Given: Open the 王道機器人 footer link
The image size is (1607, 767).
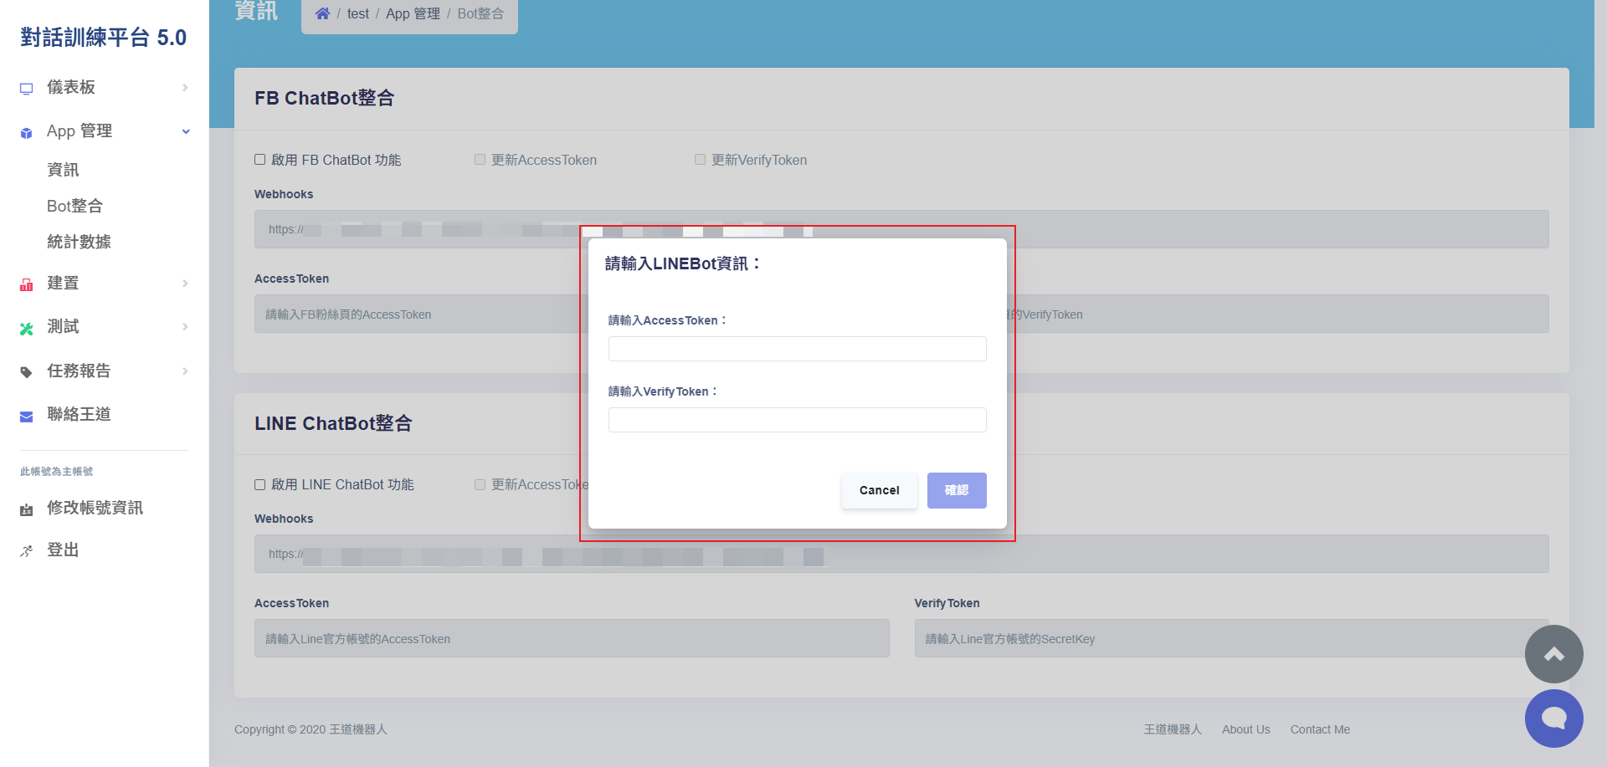Looking at the screenshot, I should tap(1173, 729).
